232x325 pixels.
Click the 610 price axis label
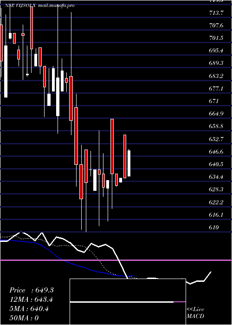214,227
